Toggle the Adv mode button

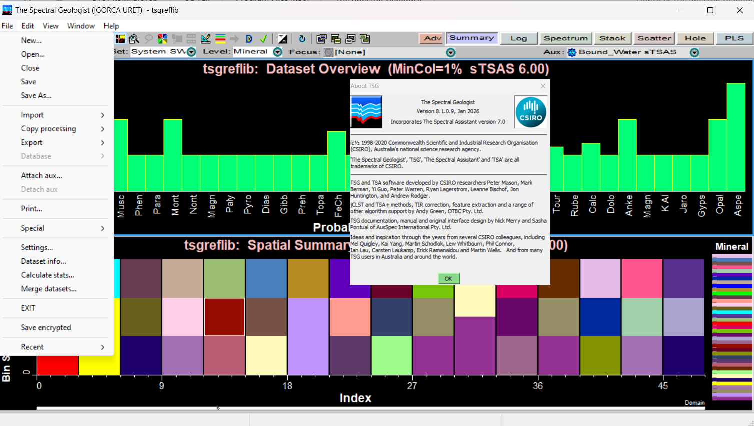[x=431, y=38]
